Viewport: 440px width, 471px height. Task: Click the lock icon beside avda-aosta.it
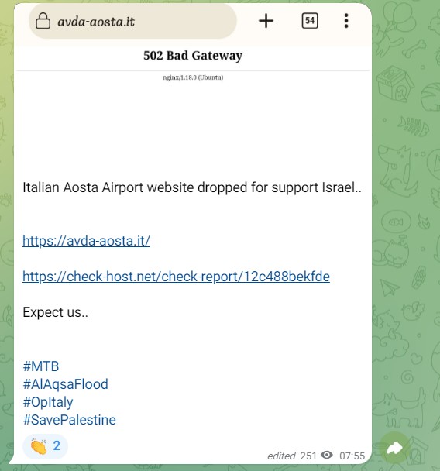pyautogui.click(x=43, y=21)
